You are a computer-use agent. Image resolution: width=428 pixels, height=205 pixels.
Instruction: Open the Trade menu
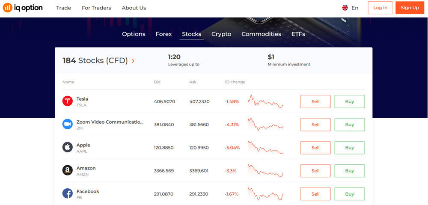coord(64,8)
